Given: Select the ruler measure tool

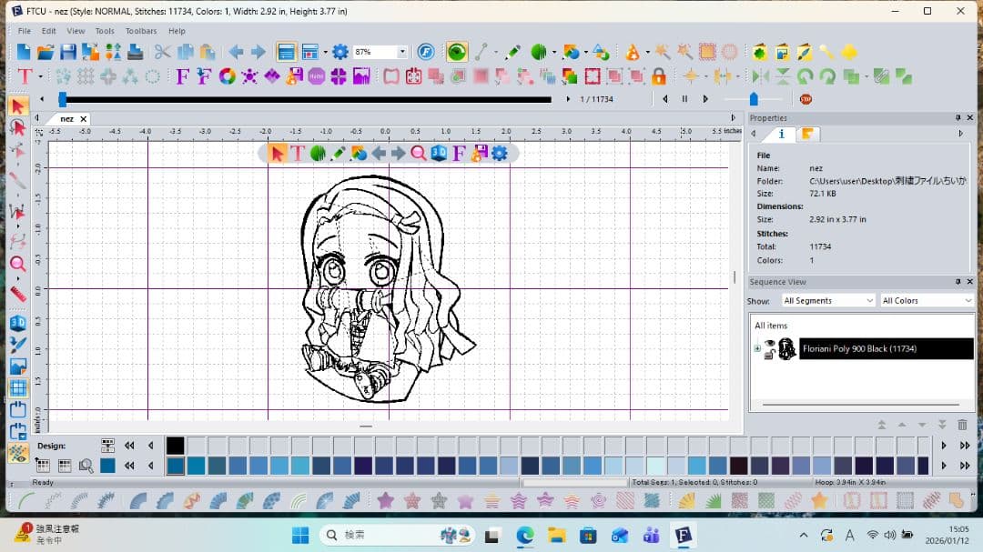Looking at the screenshot, I should tap(17, 294).
